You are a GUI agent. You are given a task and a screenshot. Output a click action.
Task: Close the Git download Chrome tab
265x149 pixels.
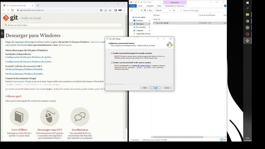click(32, 5)
